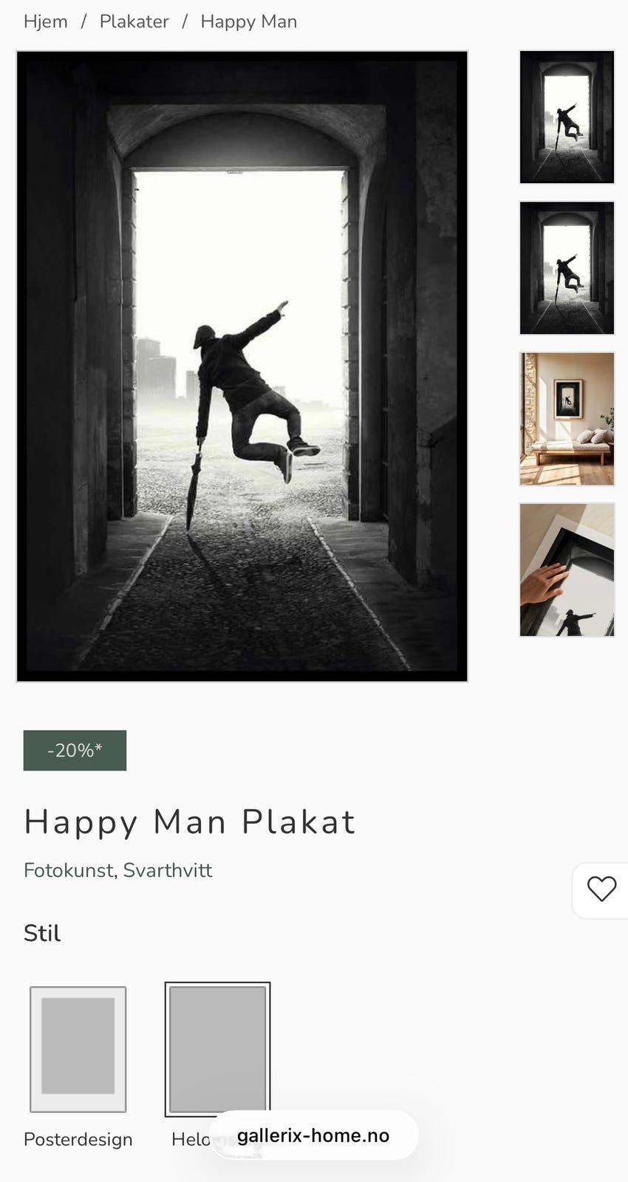Click the Stil section heading
Screen dimensions: 628x1182
42,933
